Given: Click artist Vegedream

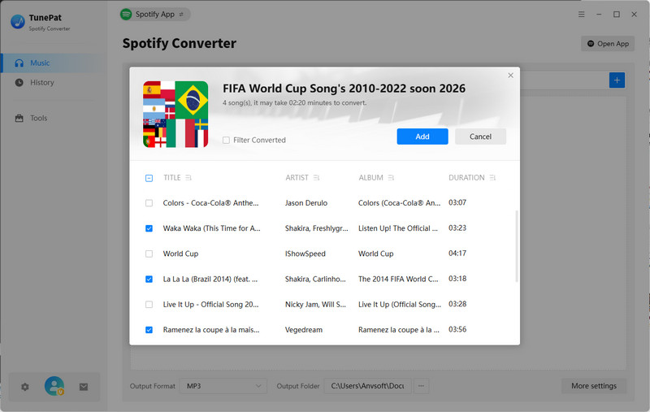Looking at the screenshot, I should 303,330.
